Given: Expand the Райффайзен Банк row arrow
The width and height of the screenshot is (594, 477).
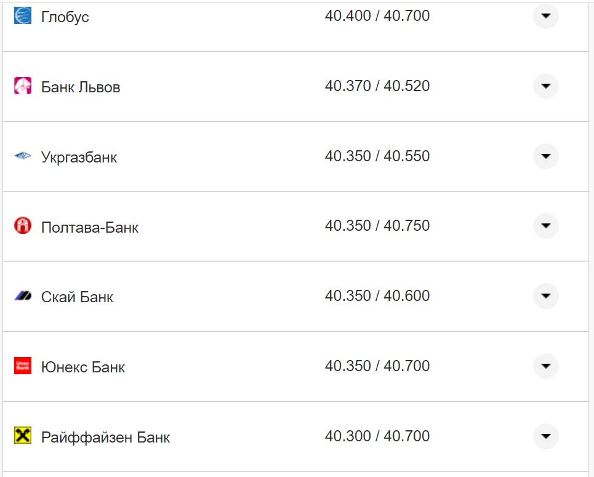Looking at the screenshot, I should click(545, 436).
